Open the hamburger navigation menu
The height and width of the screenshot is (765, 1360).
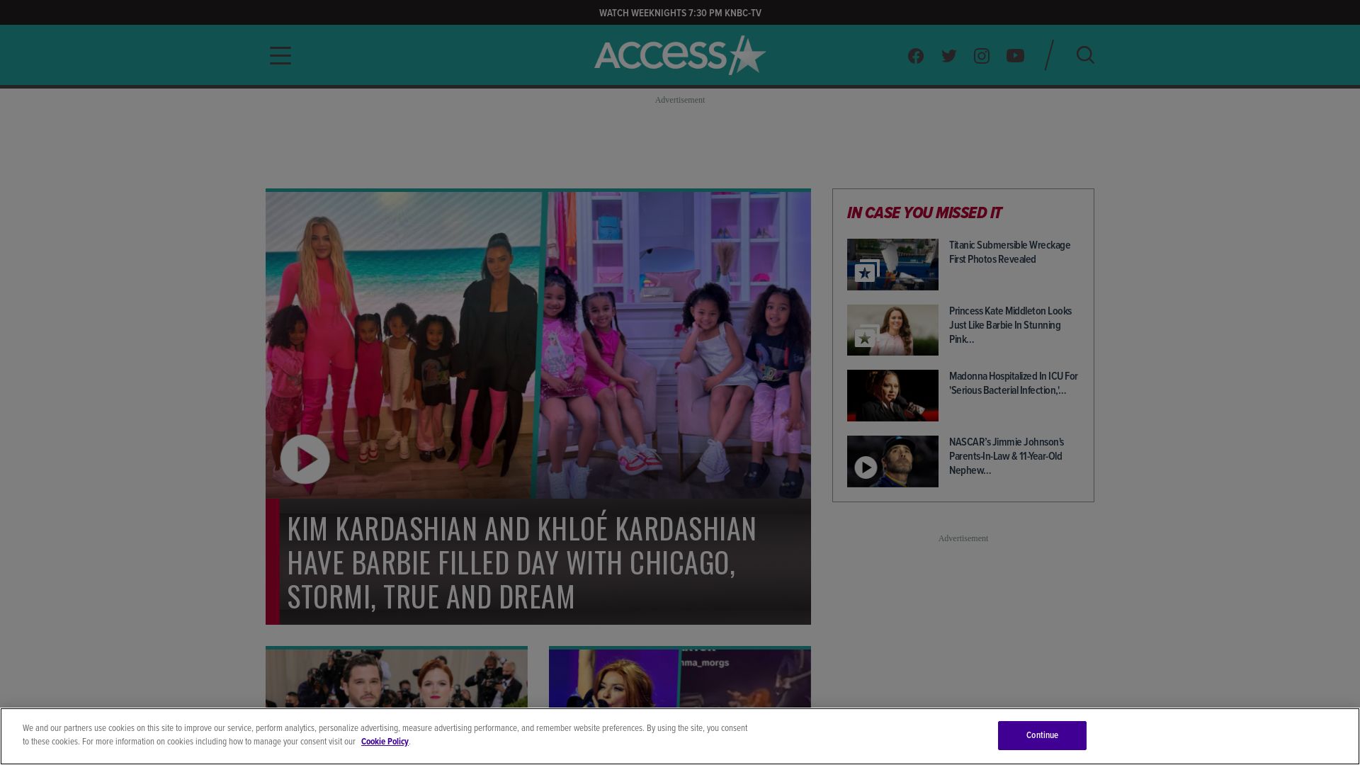point(280,56)
